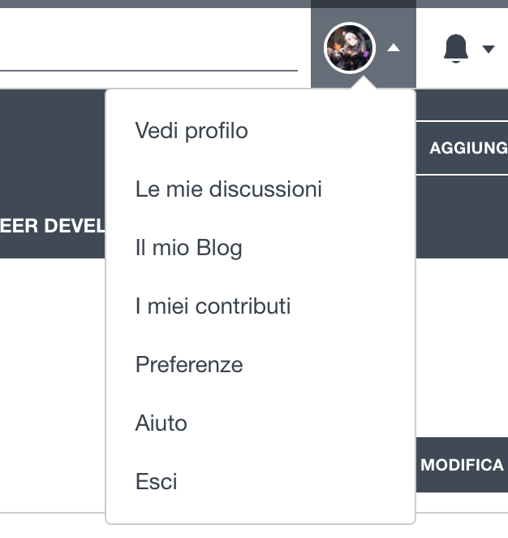Click the MODIFICA button
The image size is (508, 538).
click(x=462, y=465)
